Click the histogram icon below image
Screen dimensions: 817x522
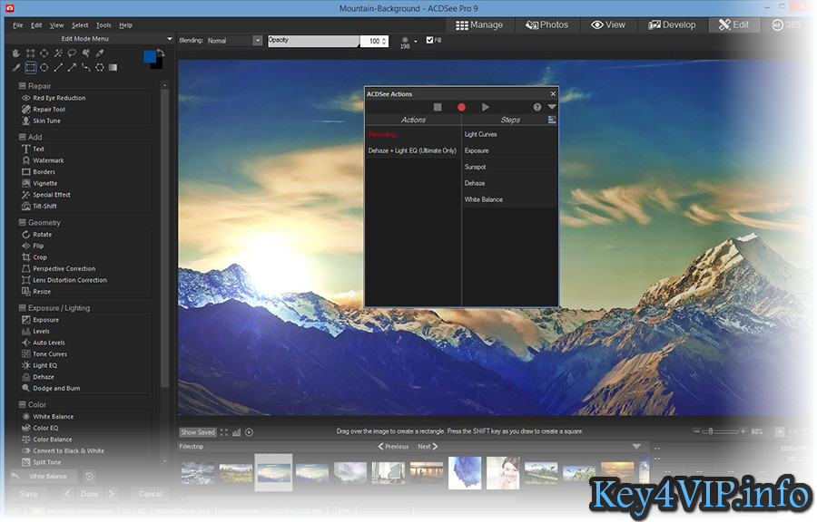[x=237, y=432]
